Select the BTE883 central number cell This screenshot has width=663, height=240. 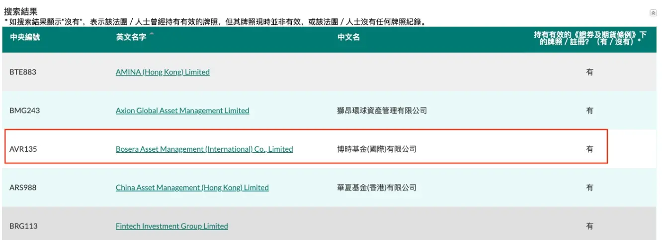click(23, 72)
